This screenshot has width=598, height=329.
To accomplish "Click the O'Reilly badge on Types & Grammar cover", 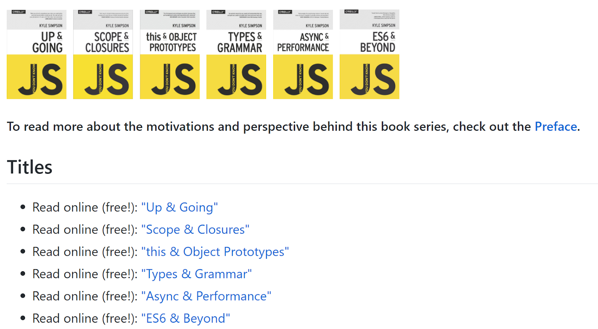I will pyautogui.click(x=218, y=12).
